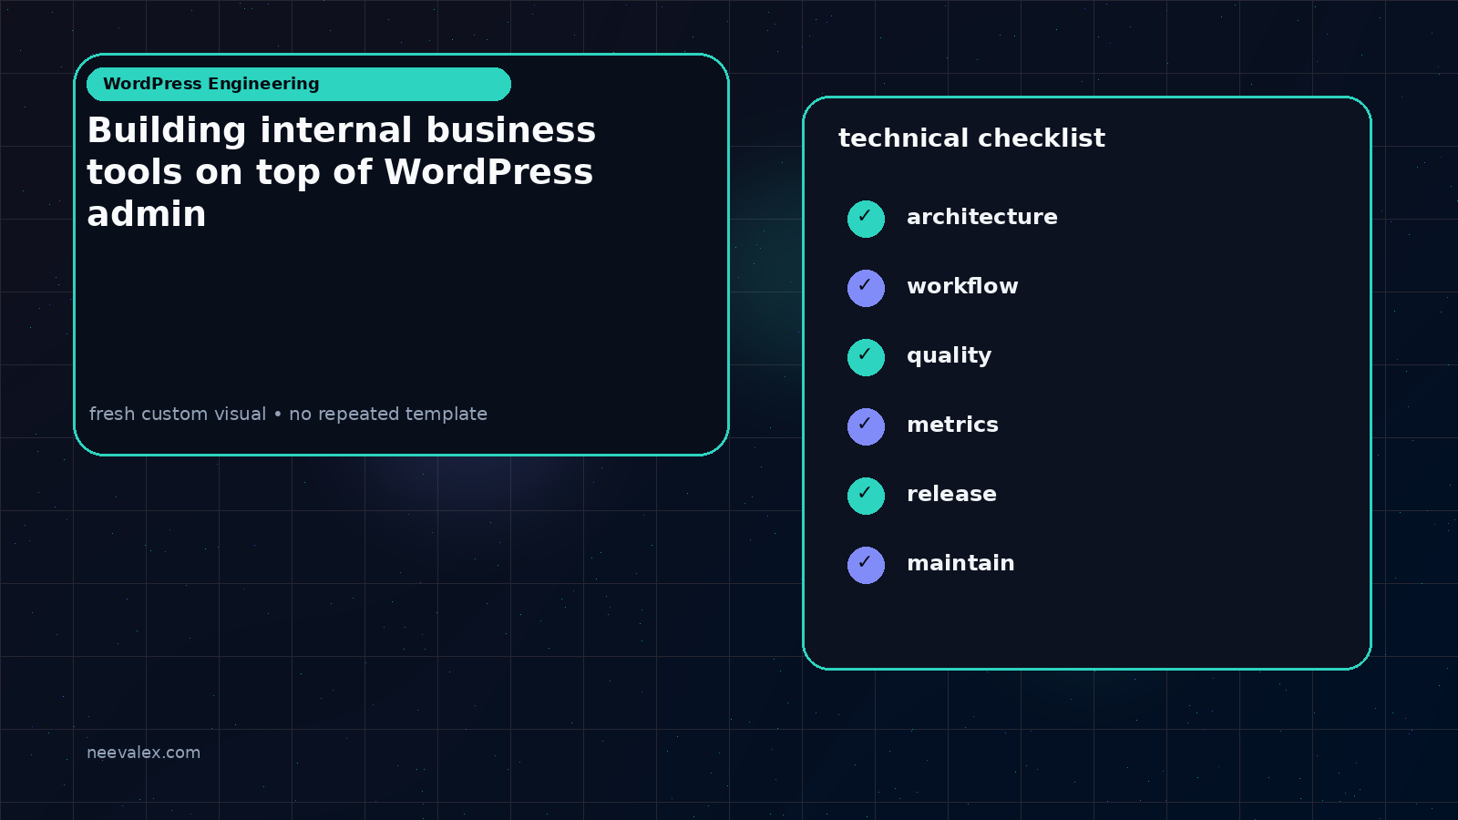Click the check icon beside architecture
The width and height of the screenshot is (1458, 820).
point(866,219)
